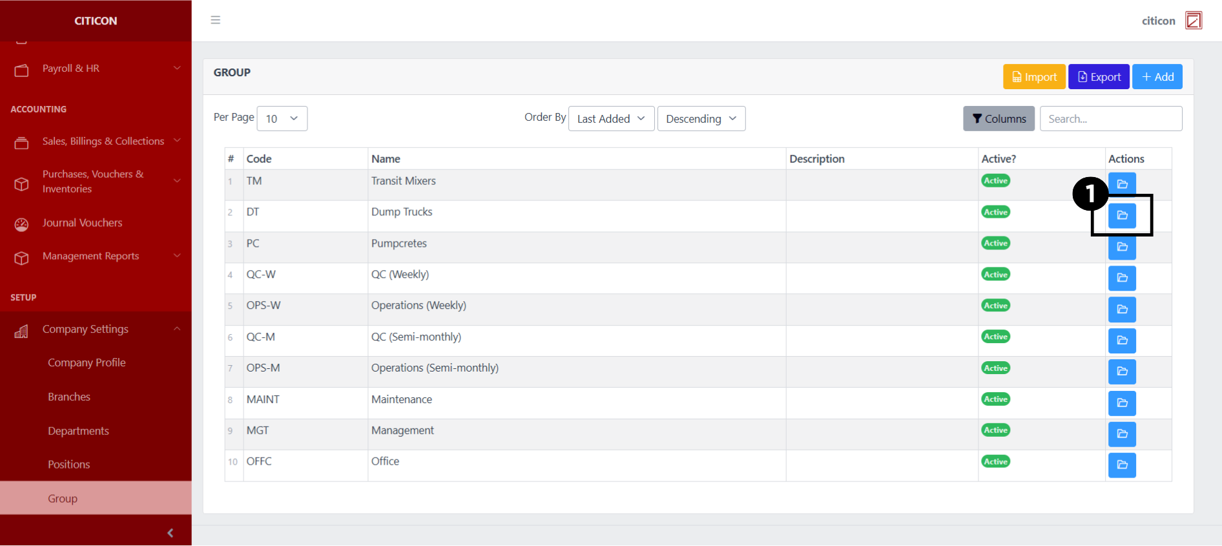Open the Dump Trucks row folder action
Image resolution: width=1222 pixels, height=546 pixels.
coord(1122,215)
